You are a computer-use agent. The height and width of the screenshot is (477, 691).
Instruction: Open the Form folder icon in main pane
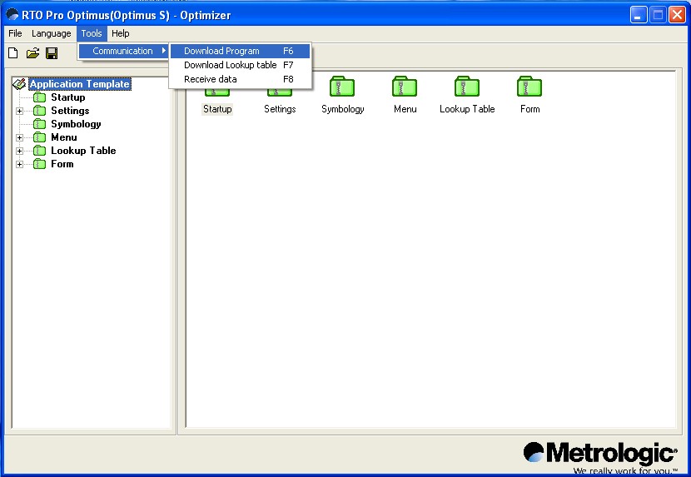529,88
